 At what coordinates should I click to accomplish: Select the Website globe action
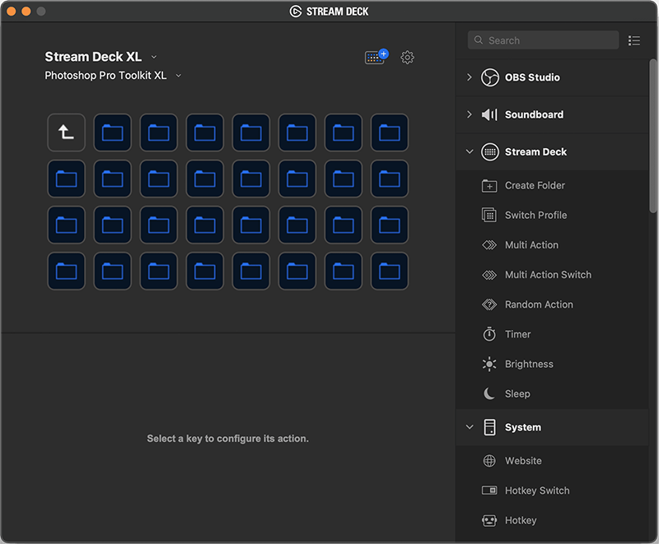[x=522, y=461]
